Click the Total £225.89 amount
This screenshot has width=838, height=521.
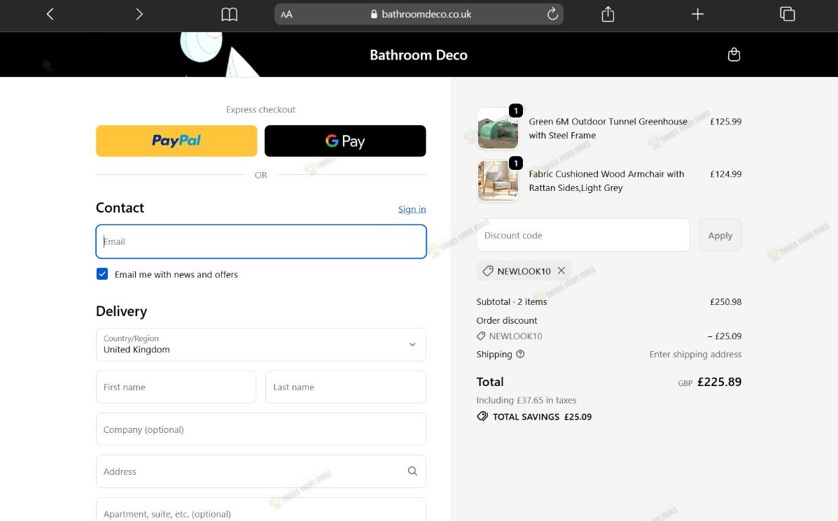point(720,383)
